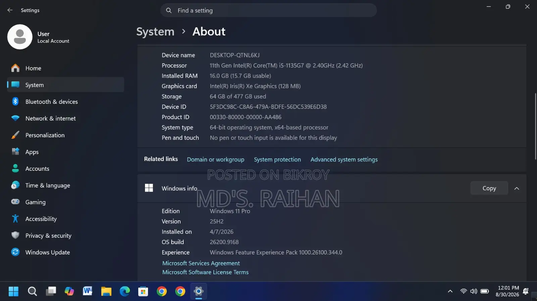Open Privacy & security settings

point(66,235)
